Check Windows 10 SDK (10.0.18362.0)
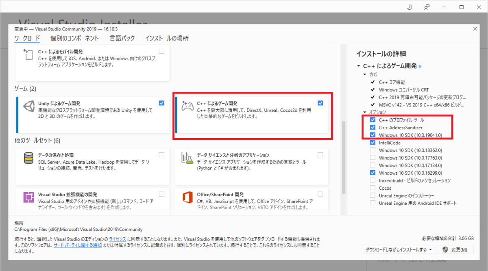 click(x=373, y=150)
